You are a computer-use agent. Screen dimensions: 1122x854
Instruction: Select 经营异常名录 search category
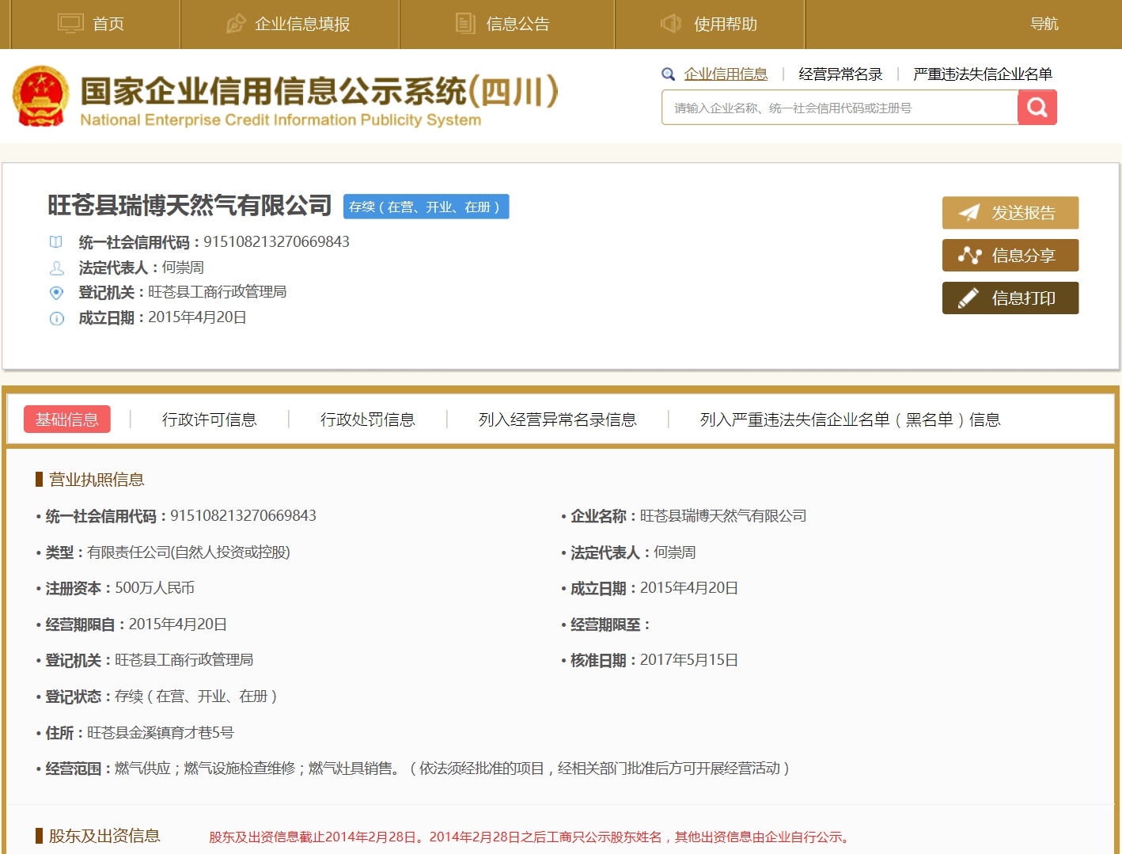pos(840,74)
